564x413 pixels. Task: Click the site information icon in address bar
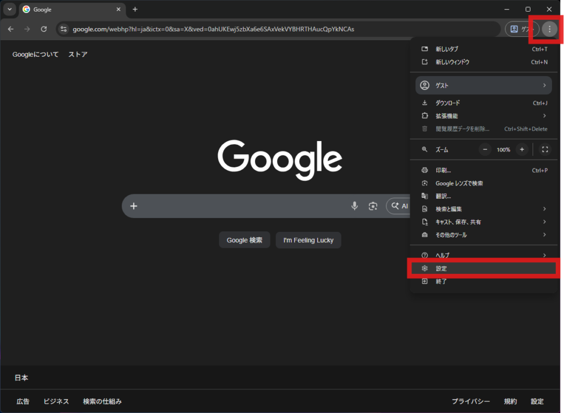tap(63, 29)
